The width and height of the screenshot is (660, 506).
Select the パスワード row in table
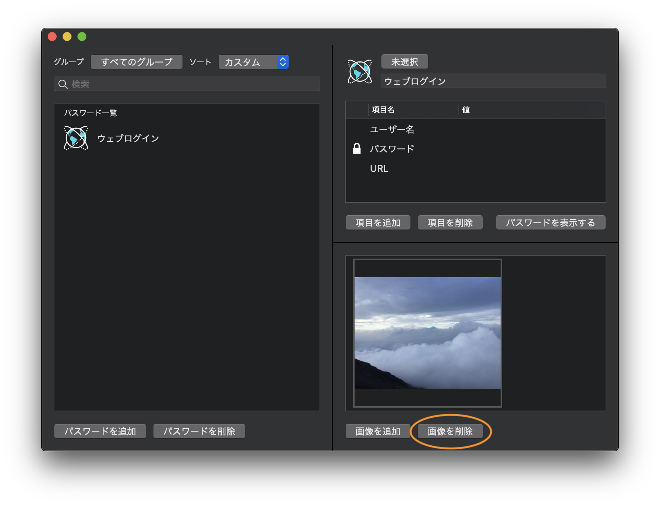476,149
